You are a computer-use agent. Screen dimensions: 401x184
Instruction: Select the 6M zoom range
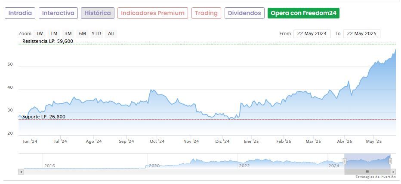click(x=82, y=33)
